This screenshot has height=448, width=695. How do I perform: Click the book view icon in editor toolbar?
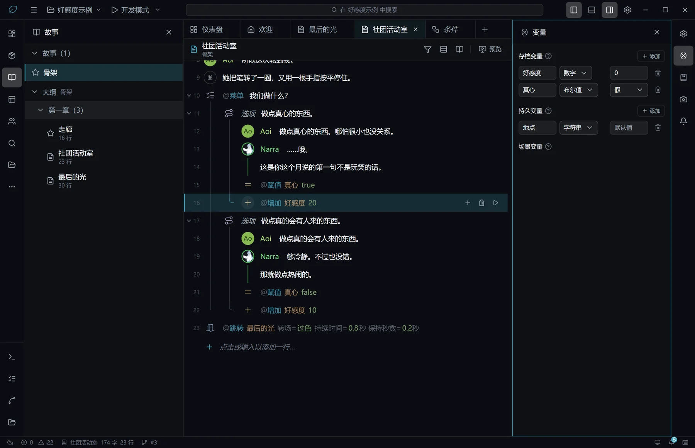point(459,49)
